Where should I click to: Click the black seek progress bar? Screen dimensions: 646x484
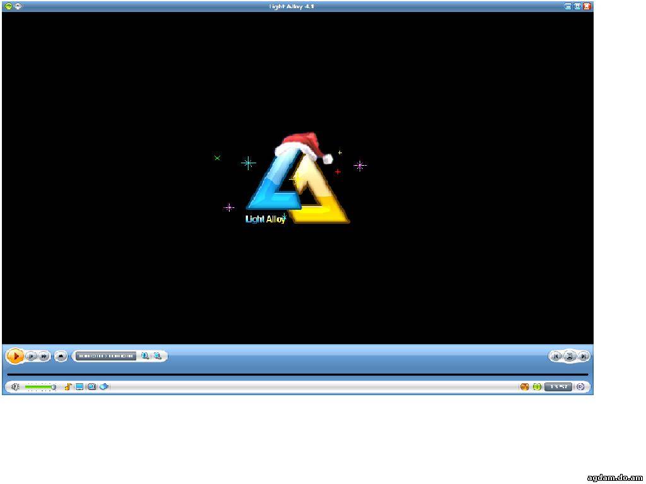[x=298, y=374]
